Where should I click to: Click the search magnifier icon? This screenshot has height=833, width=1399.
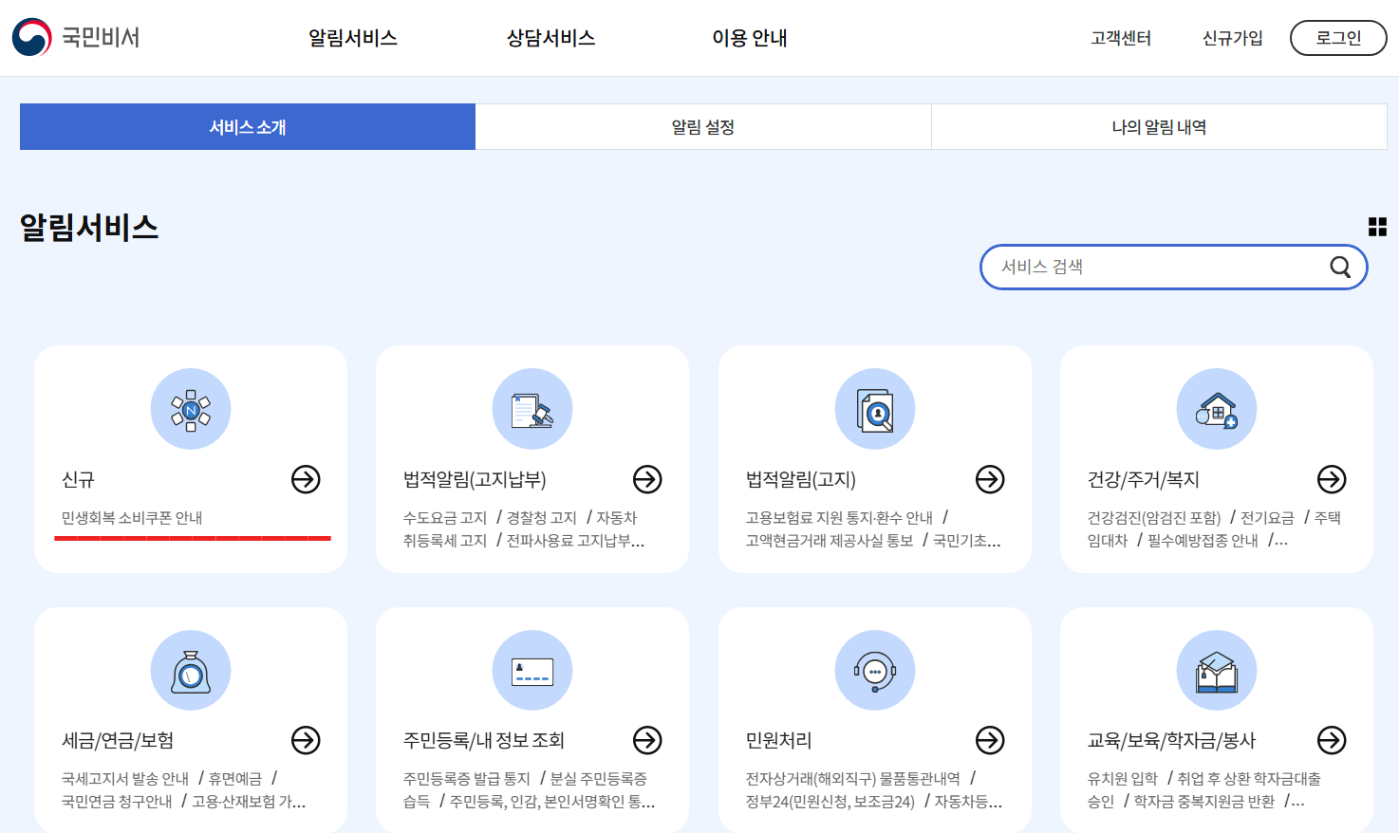point(1339,267)
